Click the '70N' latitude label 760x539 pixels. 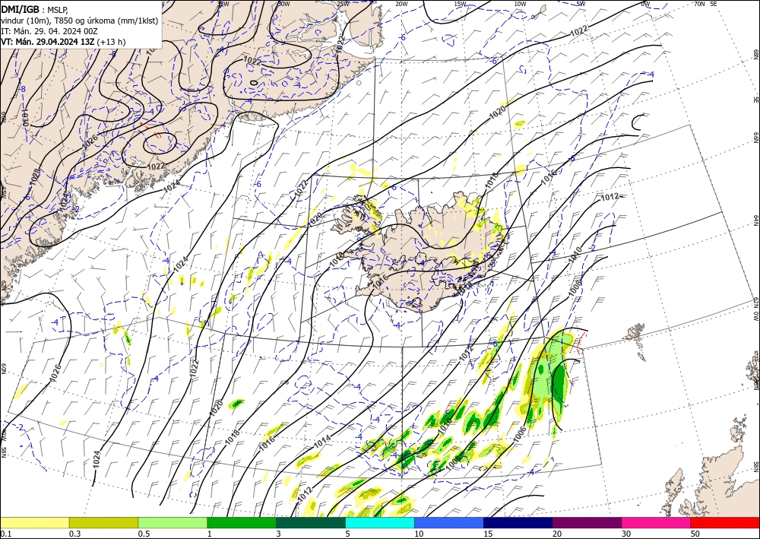pos(699,3)
